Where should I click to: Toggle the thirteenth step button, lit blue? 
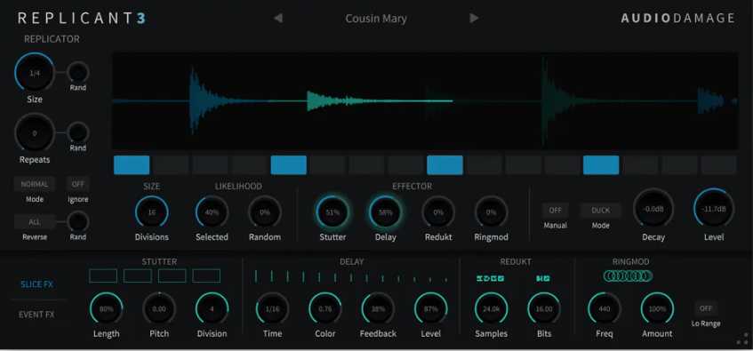click(601, 164)
